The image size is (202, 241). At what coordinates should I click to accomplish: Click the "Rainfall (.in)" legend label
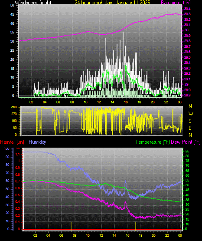tap(12, 142)
